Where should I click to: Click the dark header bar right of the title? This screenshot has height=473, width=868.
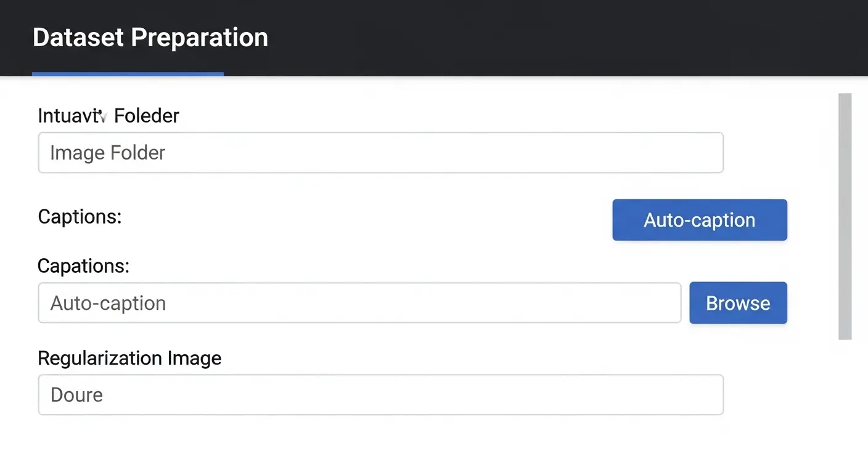pos(555,38)
